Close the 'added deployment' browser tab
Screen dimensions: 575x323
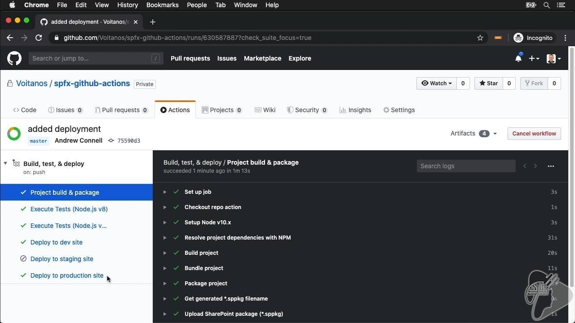tap(136, 22)
